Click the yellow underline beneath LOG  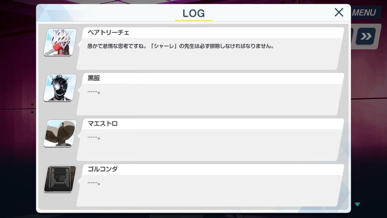tap(194, 20)
